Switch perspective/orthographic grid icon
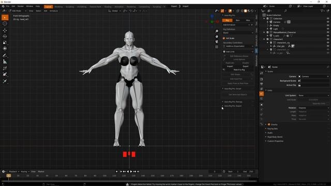Viewport: 331px width, 186px height. [x=217, y=47]
